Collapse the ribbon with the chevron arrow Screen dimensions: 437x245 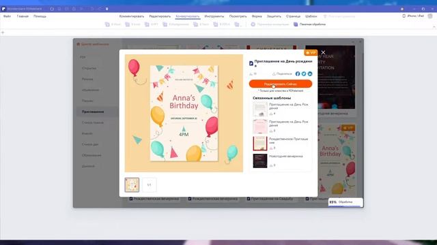(434, 27)
